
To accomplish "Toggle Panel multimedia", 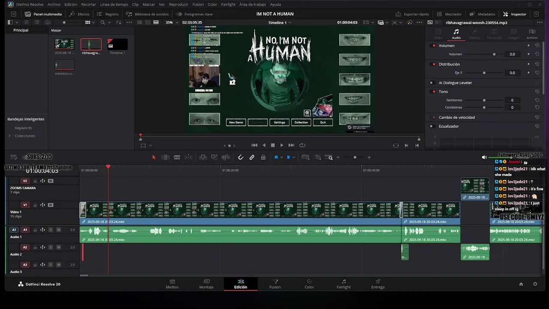I will point(43,14).
